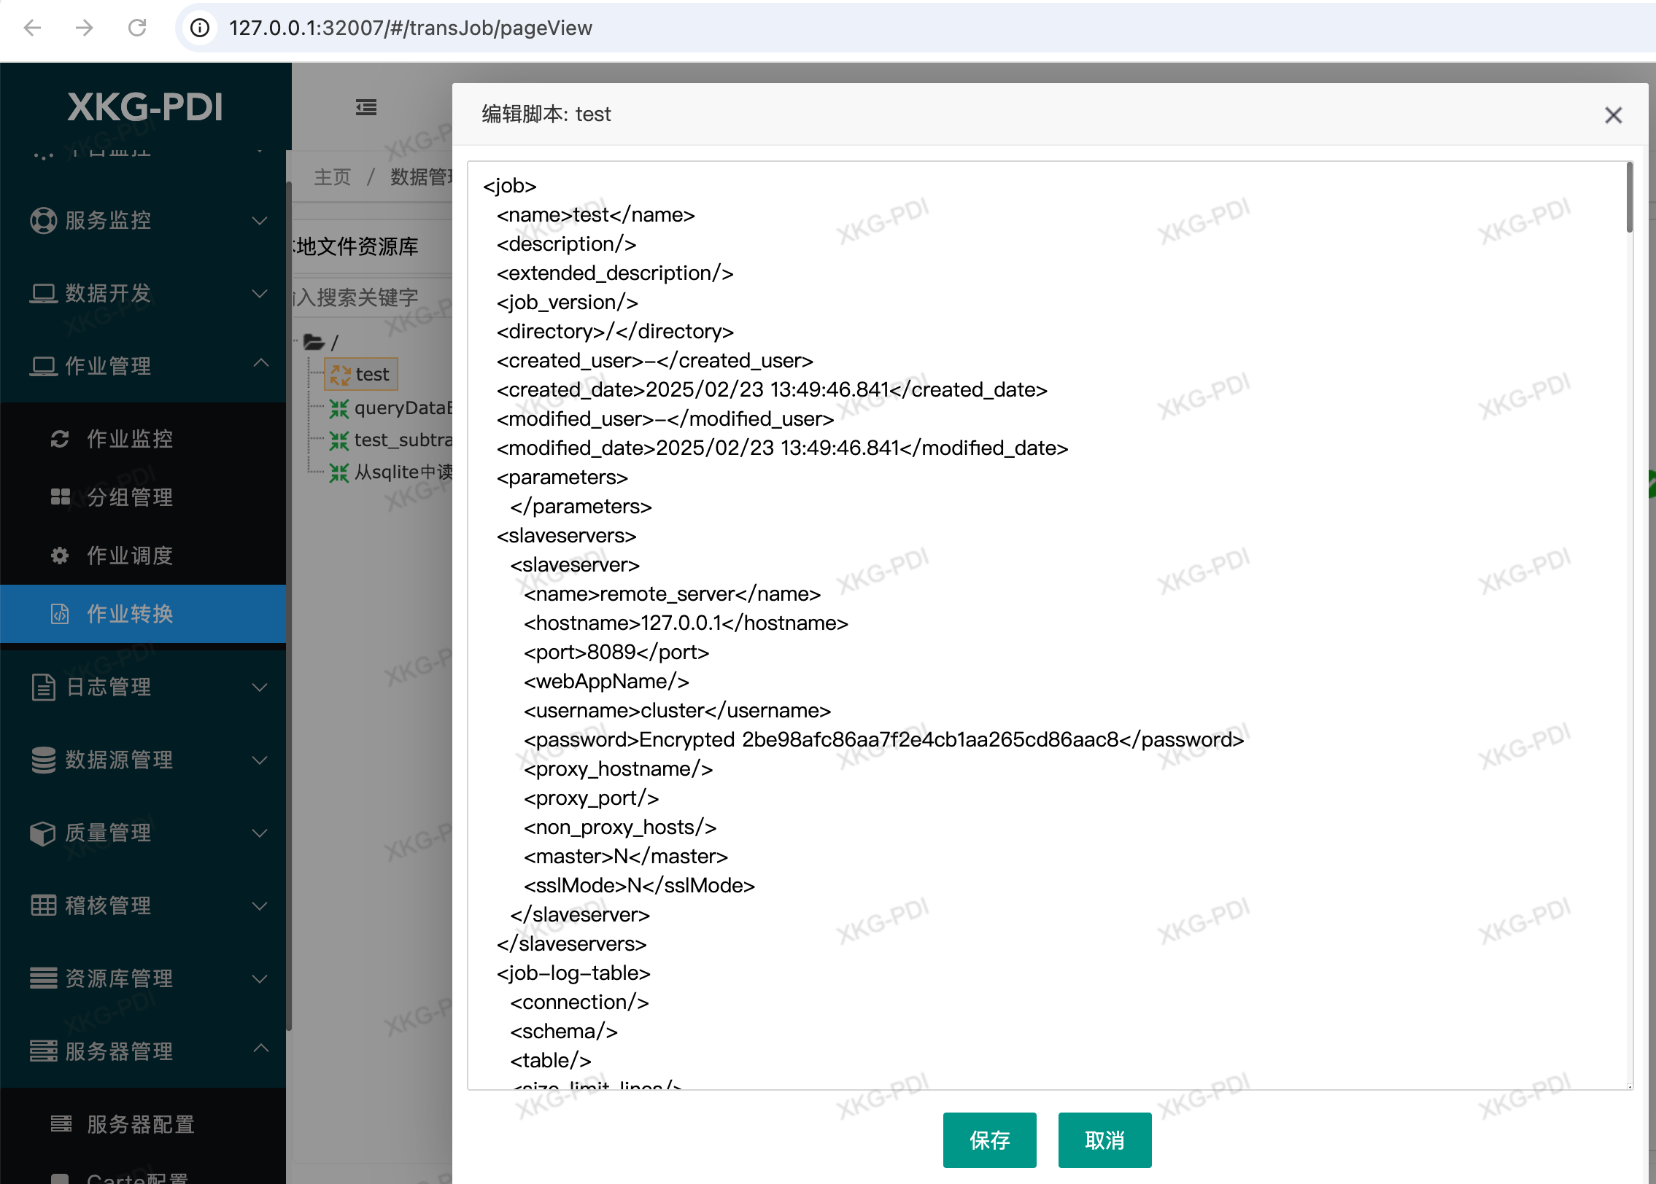Image resolution: width=1656 pixels, height=1184 pixels.
Task: Click the 质量管理 cube icon
Action: pos(43,833)
